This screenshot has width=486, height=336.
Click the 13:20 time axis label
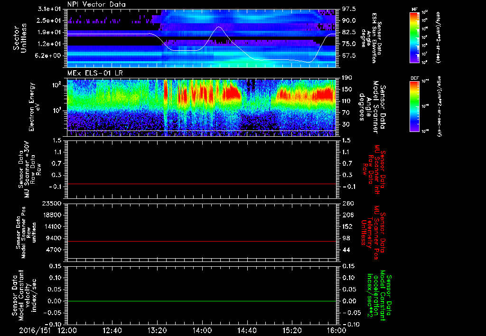tap(157, 330)
